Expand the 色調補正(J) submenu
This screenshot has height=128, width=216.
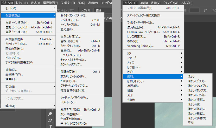tap(28, 16)
